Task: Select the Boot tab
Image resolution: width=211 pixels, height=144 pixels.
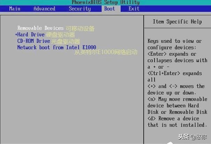Action: [110, 9]
